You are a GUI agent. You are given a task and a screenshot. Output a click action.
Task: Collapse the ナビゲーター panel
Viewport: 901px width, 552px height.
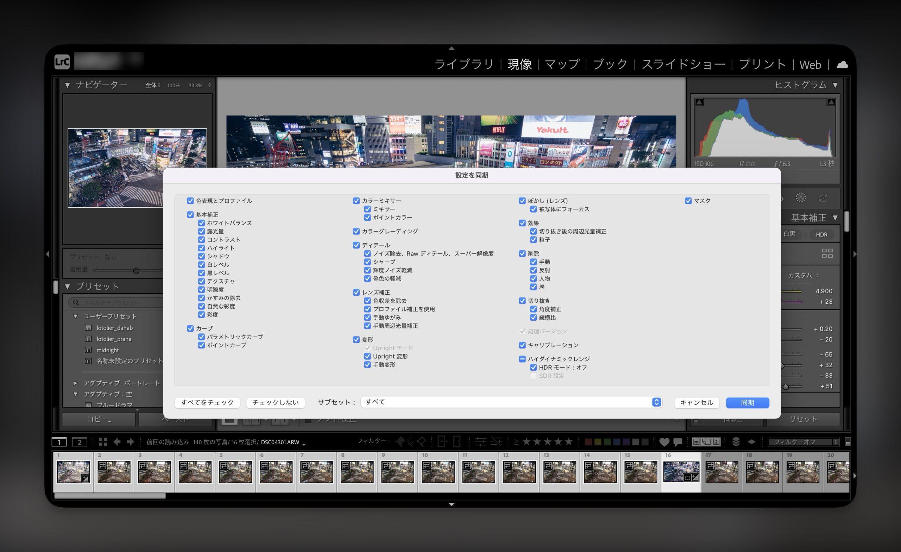(67, 85)
